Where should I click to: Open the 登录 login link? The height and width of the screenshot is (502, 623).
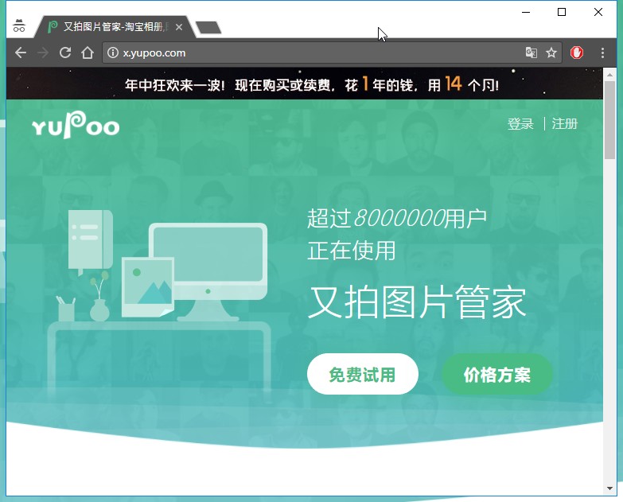(520, 124)
